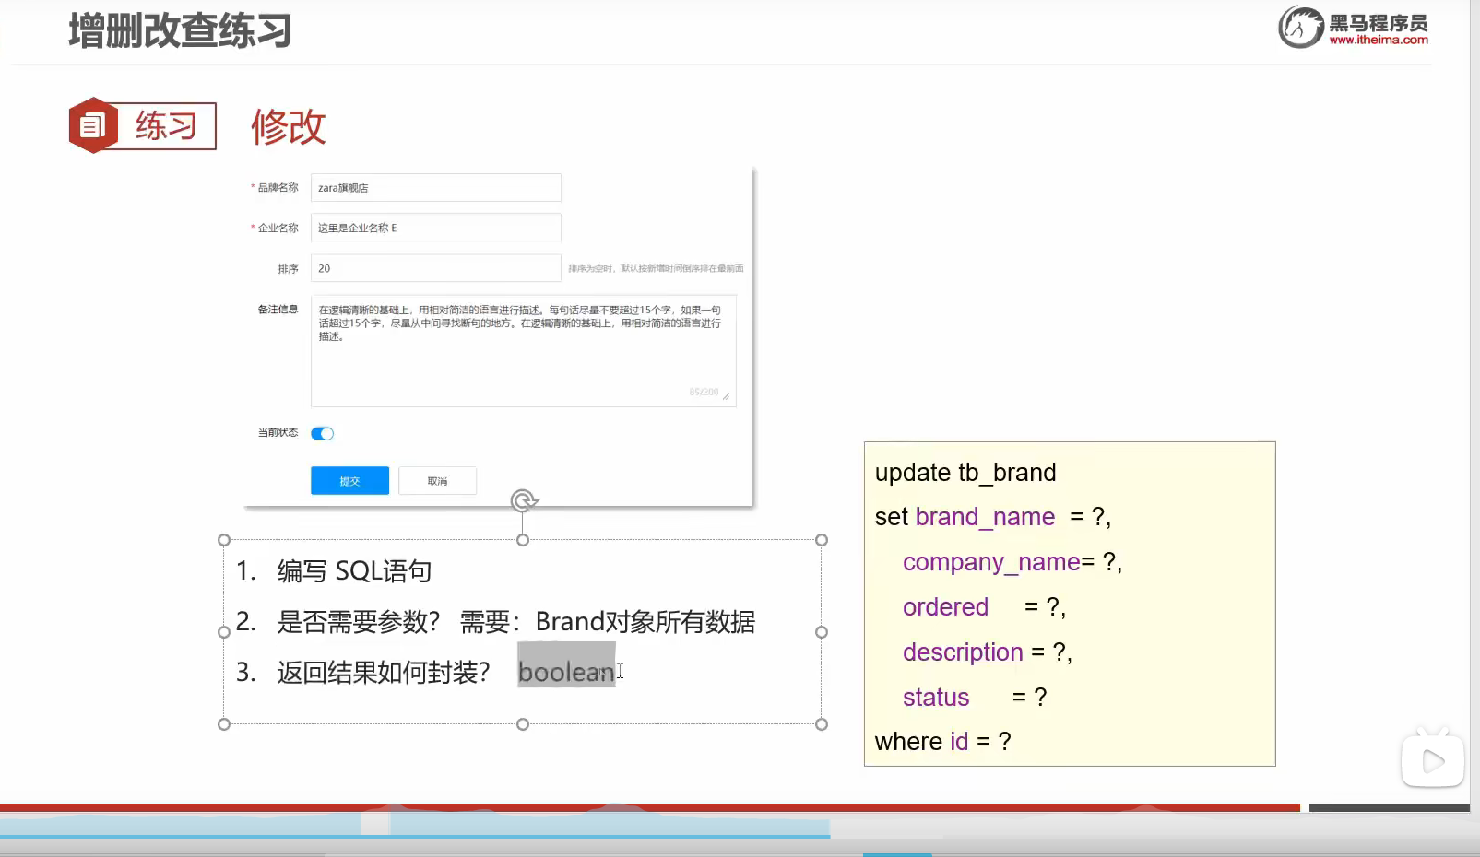
Task: Click the video play overlay button
Action: tap(1432, 760)
